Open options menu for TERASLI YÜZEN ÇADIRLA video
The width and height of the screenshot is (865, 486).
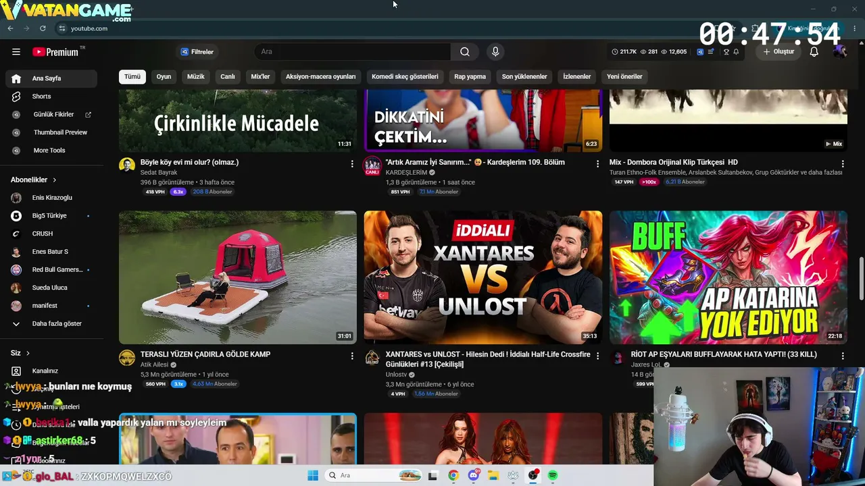point(351,356)
